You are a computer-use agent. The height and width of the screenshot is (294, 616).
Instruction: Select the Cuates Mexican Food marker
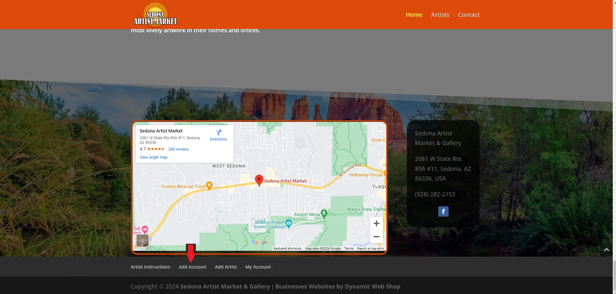click(x=209, y=186)
